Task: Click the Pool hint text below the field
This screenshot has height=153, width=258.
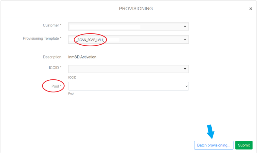Action: click(71, 94)
